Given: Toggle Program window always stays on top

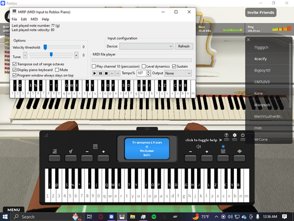Looking at the screenshot, I should coord(14,75).
